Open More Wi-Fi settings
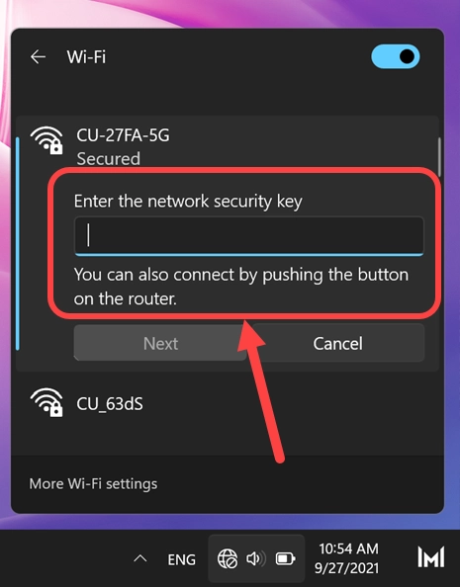 (x=93, y=483)
